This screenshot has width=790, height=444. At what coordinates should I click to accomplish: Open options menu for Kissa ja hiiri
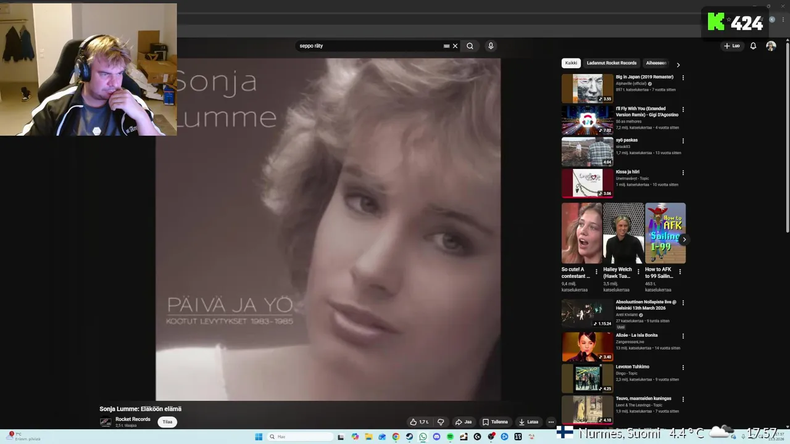pyautogui.click(x=683, y=173)
